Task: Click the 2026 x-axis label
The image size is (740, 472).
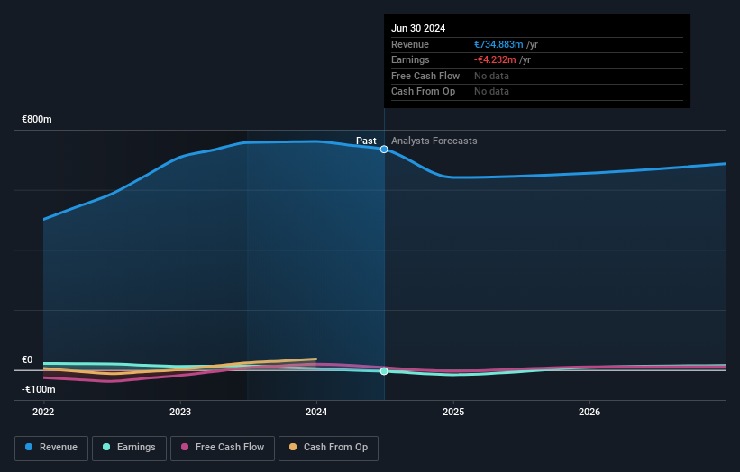Action: coord(589,413)
